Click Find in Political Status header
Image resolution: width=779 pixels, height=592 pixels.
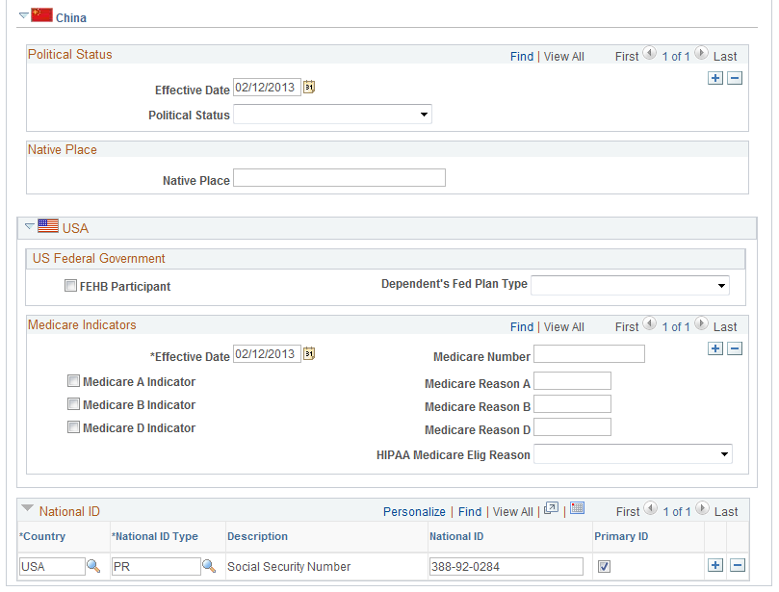point(522,57)
